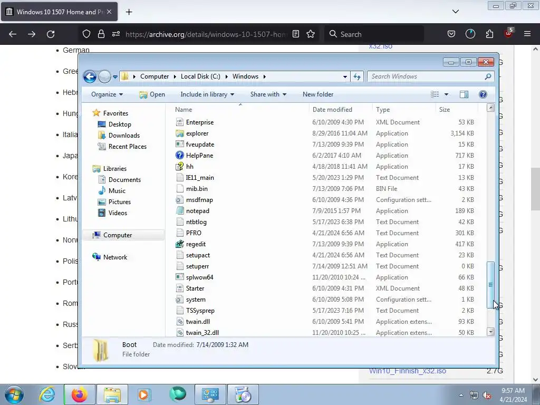Expand the arrow after Windows in breadcrumb
540x405 pixels.
coord(265,77)
